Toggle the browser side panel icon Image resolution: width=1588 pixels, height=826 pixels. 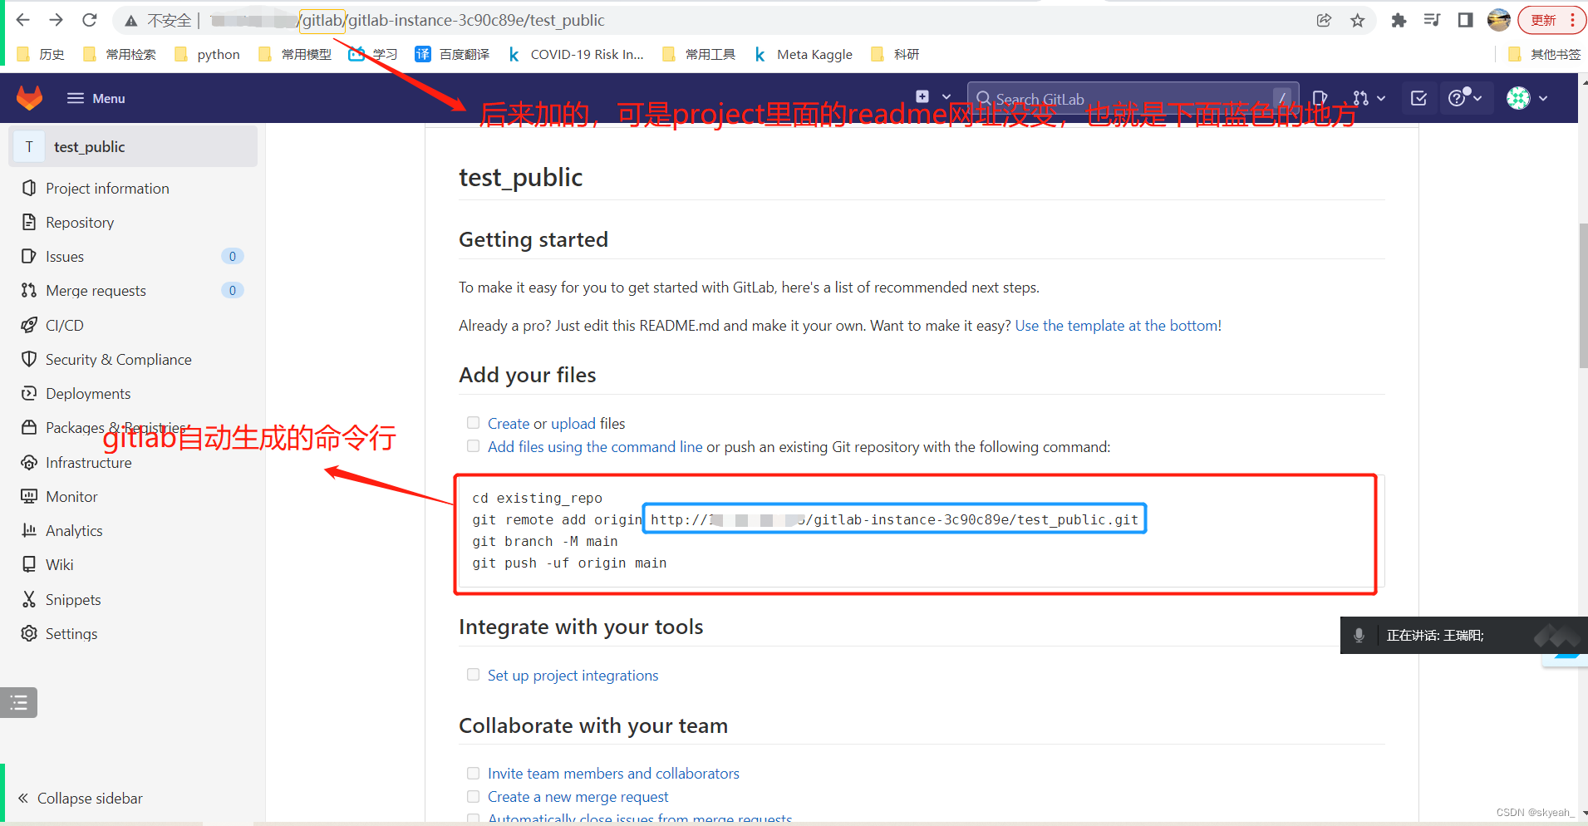1466,20
